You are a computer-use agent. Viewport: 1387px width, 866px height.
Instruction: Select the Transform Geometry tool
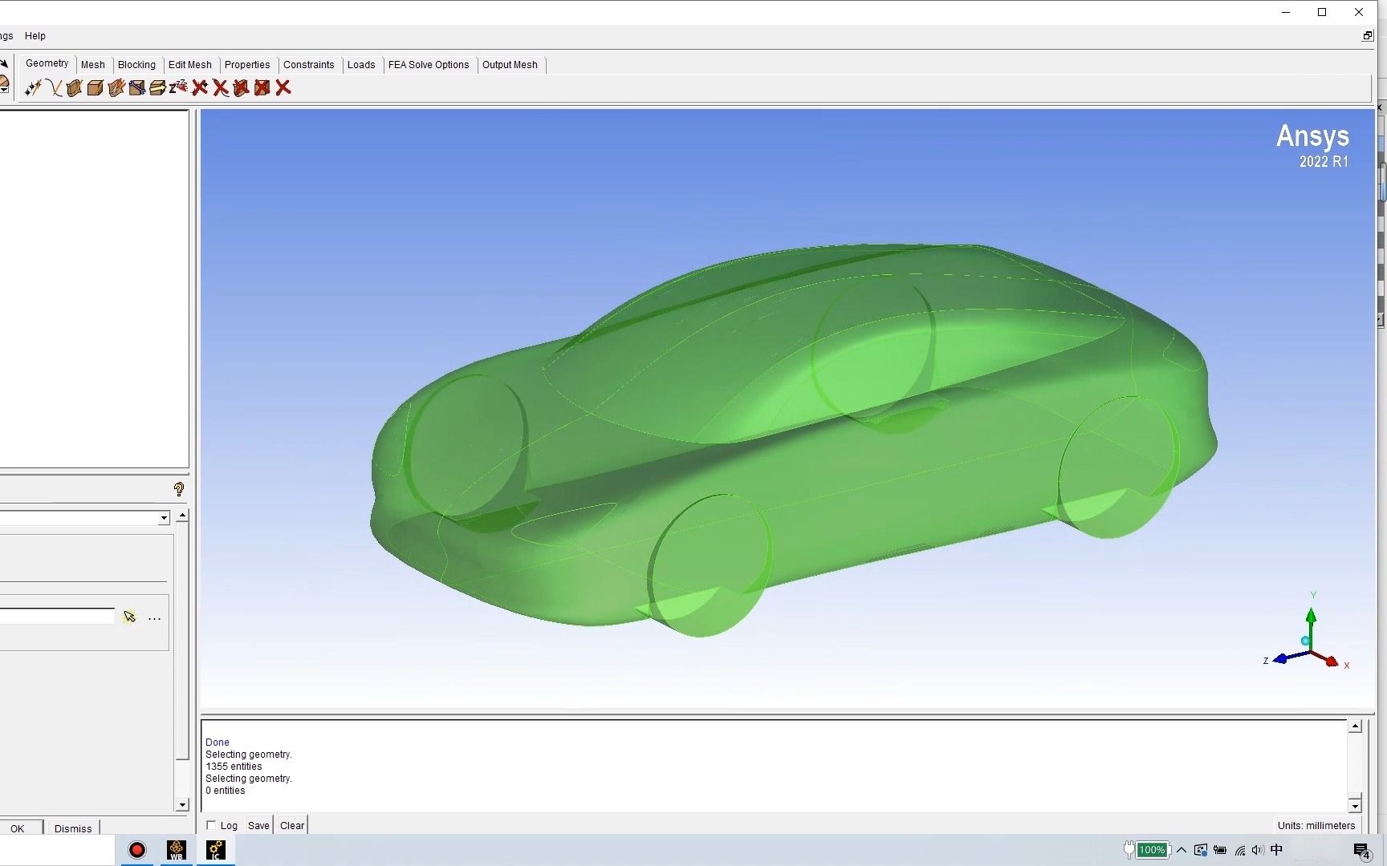[x=158, y=87]
